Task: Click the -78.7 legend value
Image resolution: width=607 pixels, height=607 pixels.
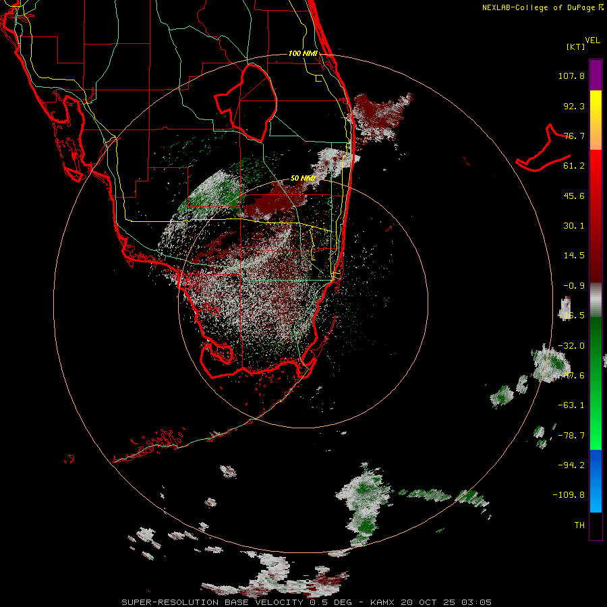Action: 571,436
